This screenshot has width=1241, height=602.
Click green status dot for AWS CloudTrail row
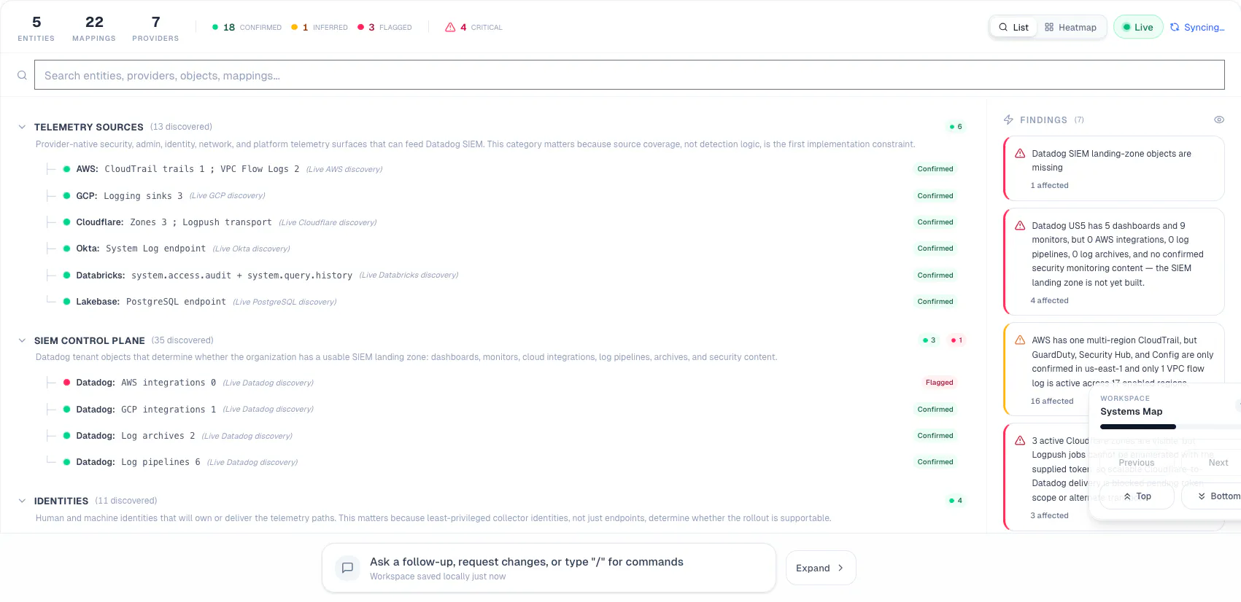(x=66, y=169)
